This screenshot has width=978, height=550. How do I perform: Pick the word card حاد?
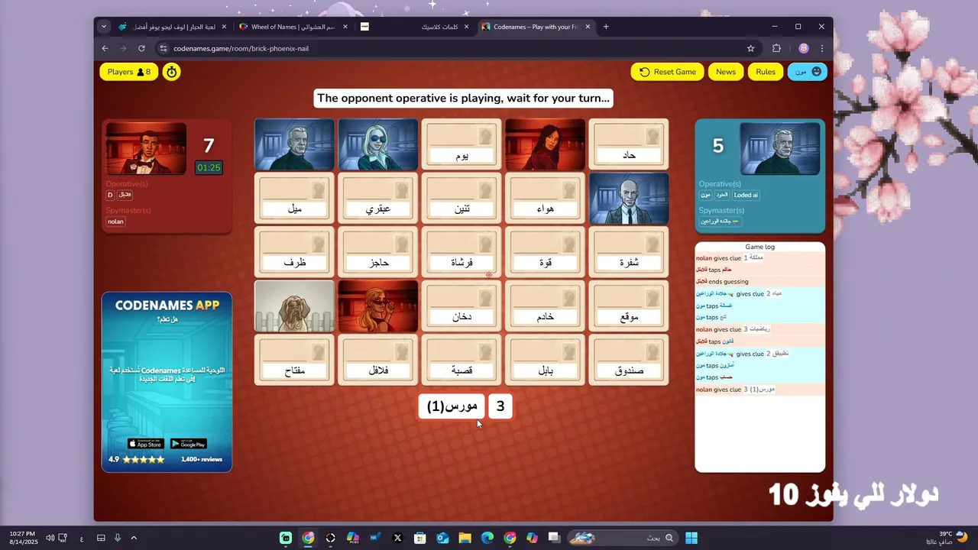629,144
